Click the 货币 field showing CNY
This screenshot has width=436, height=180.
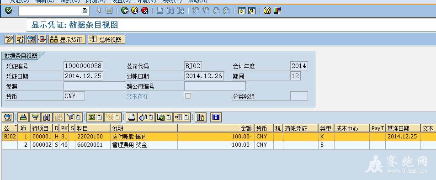coord(74,96)
